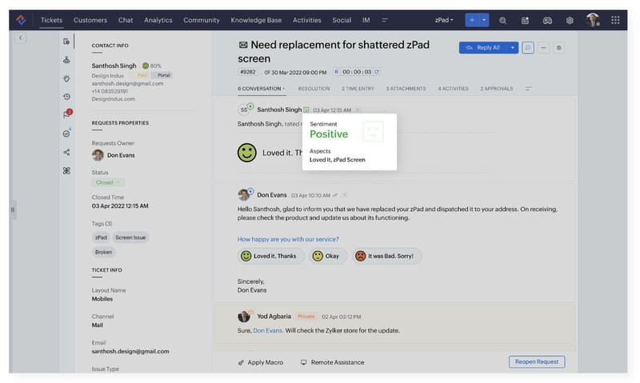Select the ticket properties sidebar icon
The image size is (640, 383).
tap(66, 42)
